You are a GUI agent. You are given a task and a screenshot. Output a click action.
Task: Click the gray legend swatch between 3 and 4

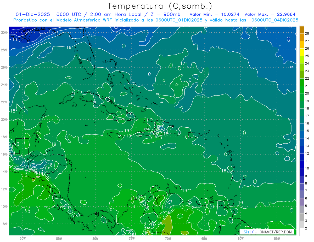click(302, 217)
